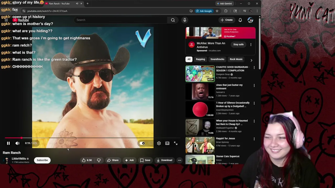This screenshot has width=335, height=188.
Task: Select the Rapping filter chip
Action: [200, 59]
